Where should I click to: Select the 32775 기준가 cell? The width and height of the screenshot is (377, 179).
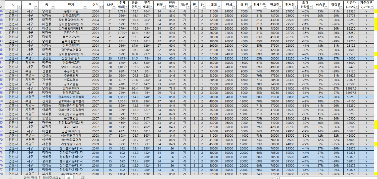click(x=351, y=16)
